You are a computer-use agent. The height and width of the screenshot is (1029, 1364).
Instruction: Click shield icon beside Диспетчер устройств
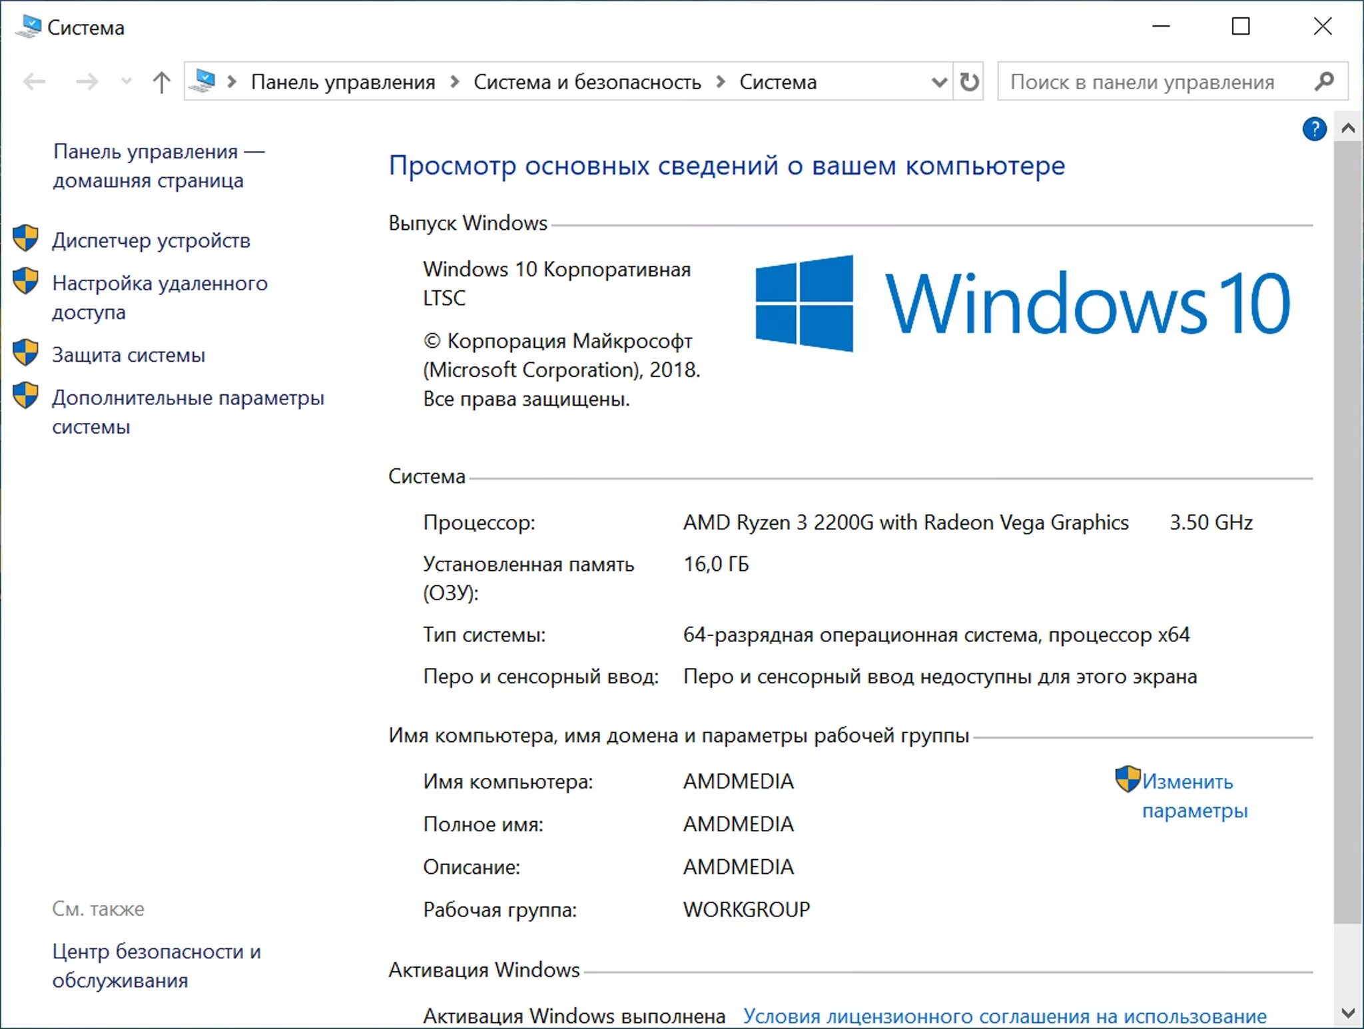[x=26, y=238]
